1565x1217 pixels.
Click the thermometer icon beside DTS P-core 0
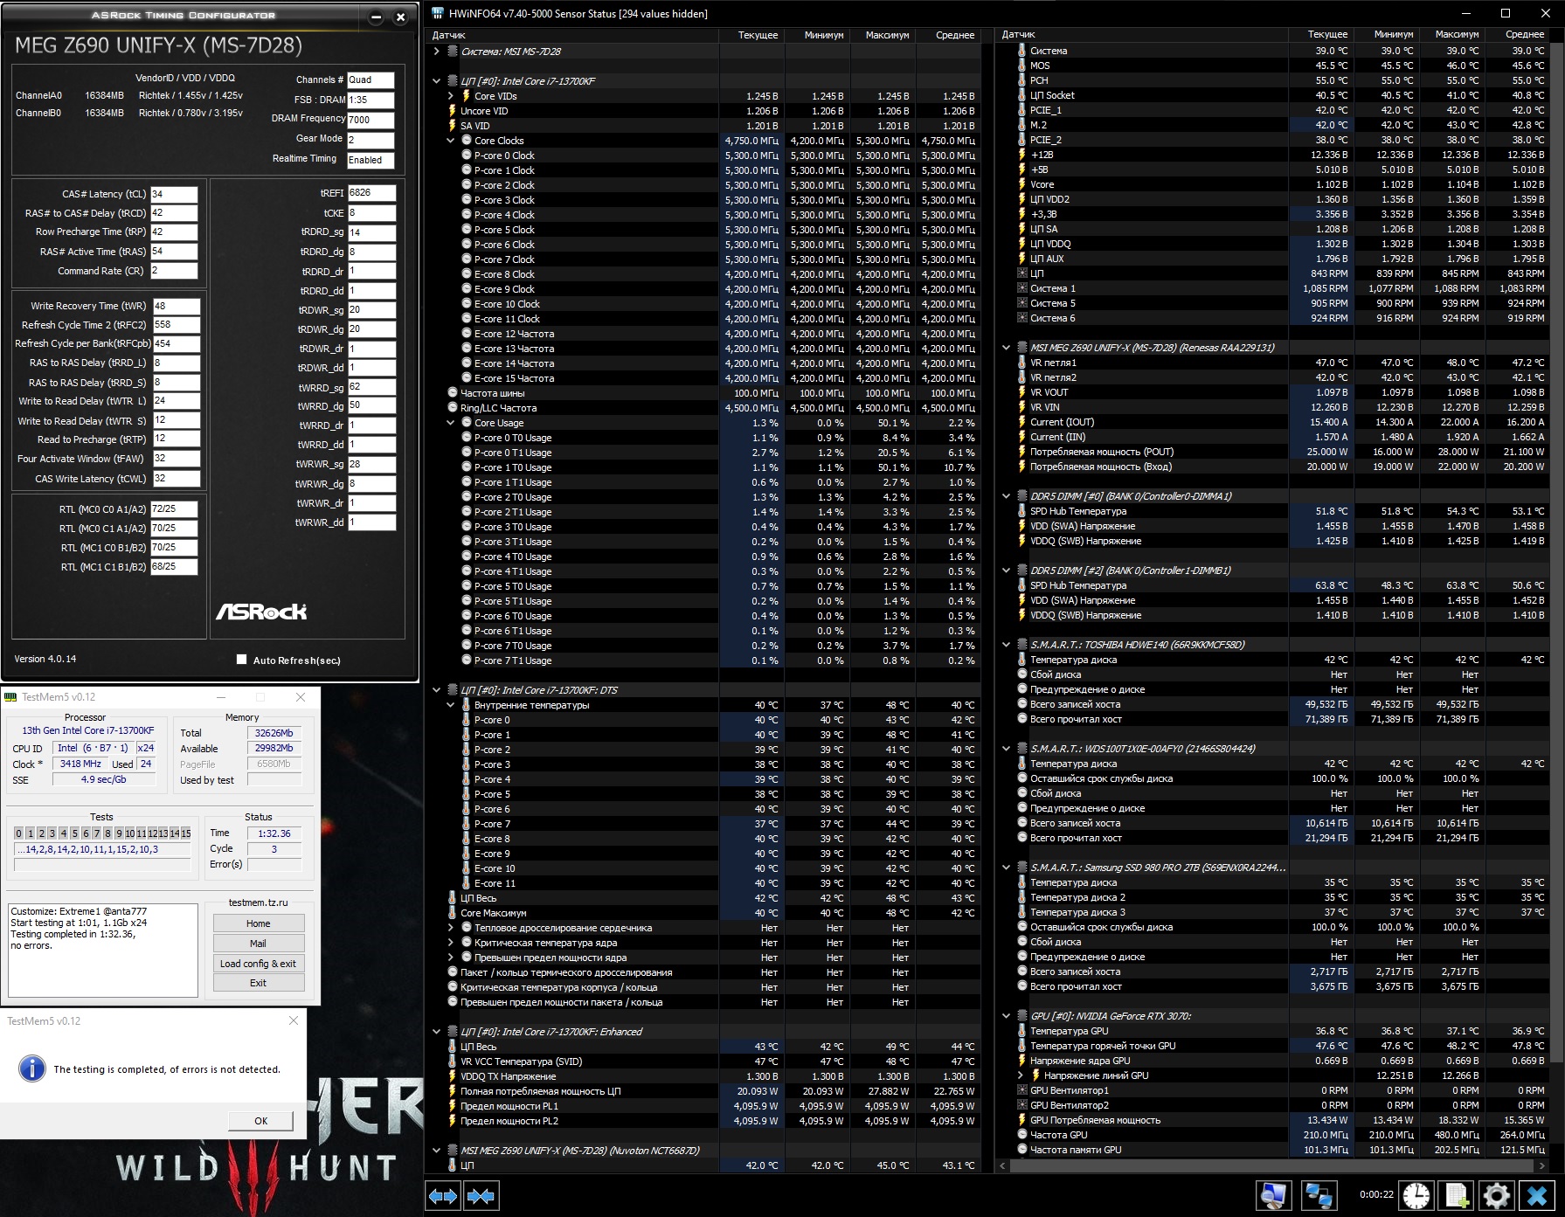click(467, 720)
